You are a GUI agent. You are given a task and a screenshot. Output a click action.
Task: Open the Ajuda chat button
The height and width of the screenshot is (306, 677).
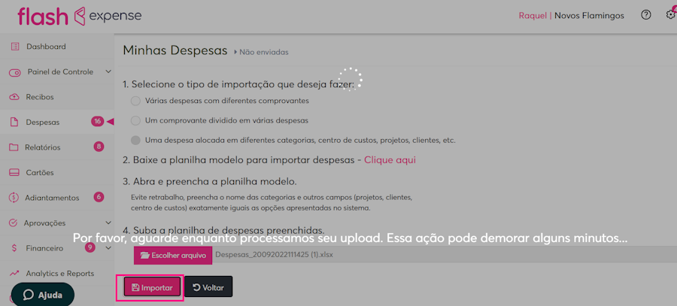coord(43,295)
